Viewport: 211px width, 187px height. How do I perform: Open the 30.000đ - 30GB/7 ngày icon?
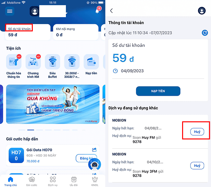pos(72,62)
